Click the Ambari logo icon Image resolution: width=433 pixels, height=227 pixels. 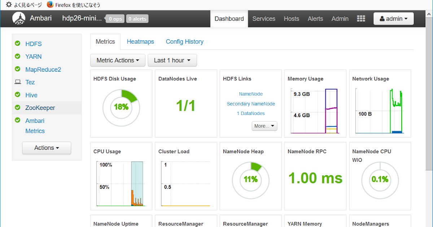18,18
